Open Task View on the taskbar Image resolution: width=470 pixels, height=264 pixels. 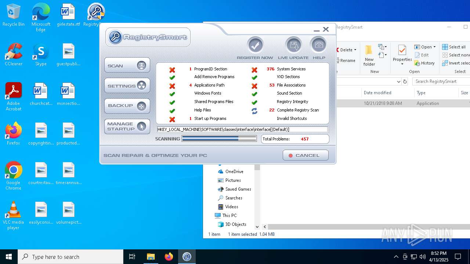click(x=132, y=257)
